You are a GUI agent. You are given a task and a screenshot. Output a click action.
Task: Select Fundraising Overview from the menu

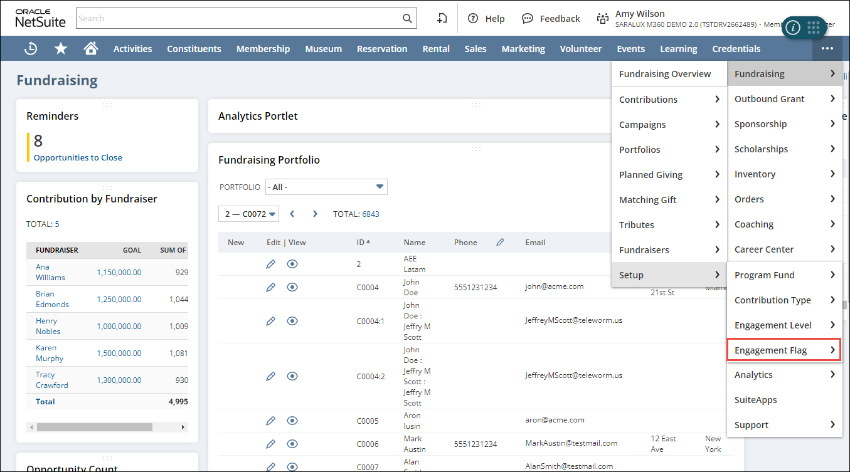point(665,74)
